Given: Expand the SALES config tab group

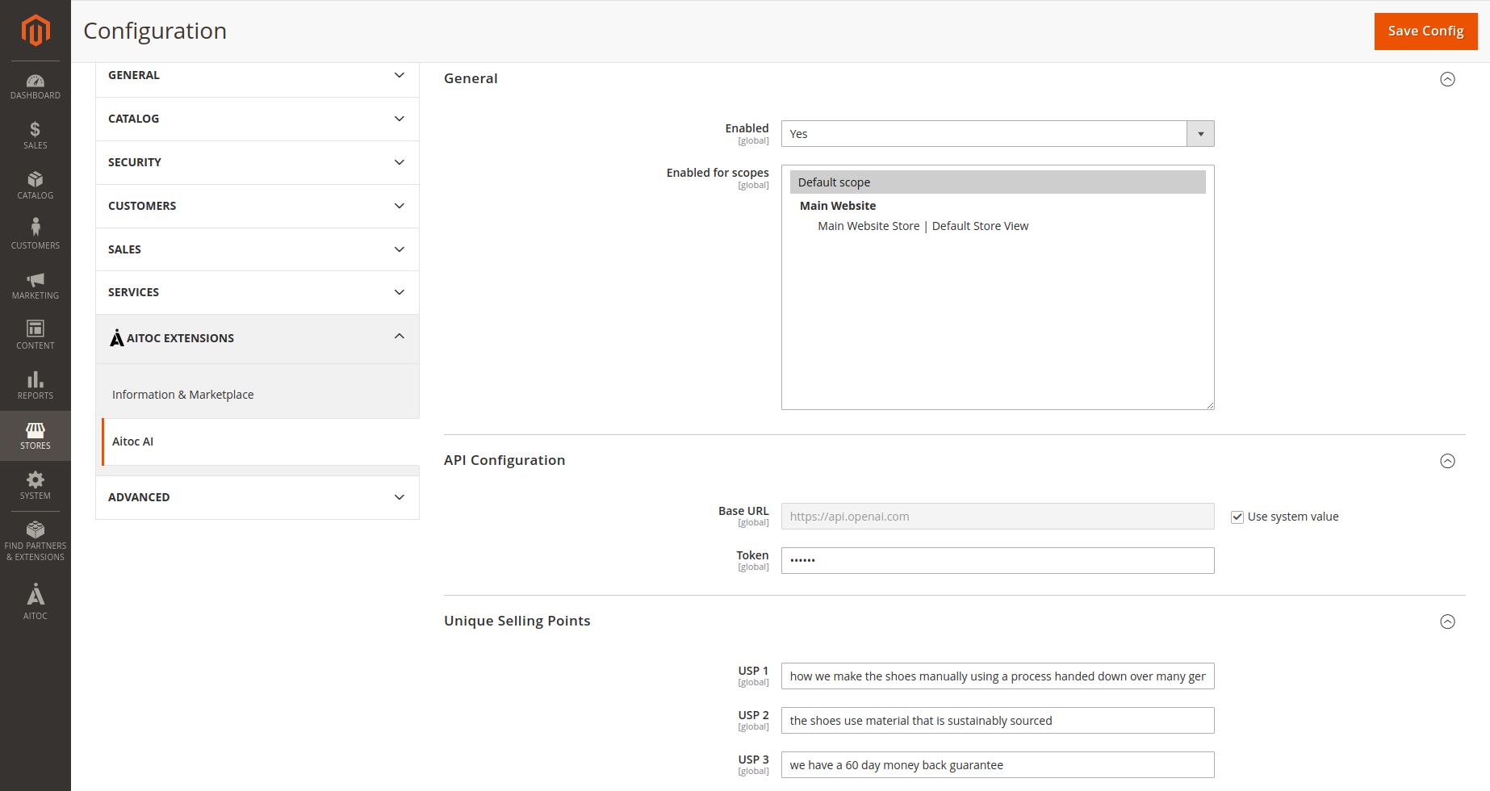Looking at the screenshot, I should (257, 249).
